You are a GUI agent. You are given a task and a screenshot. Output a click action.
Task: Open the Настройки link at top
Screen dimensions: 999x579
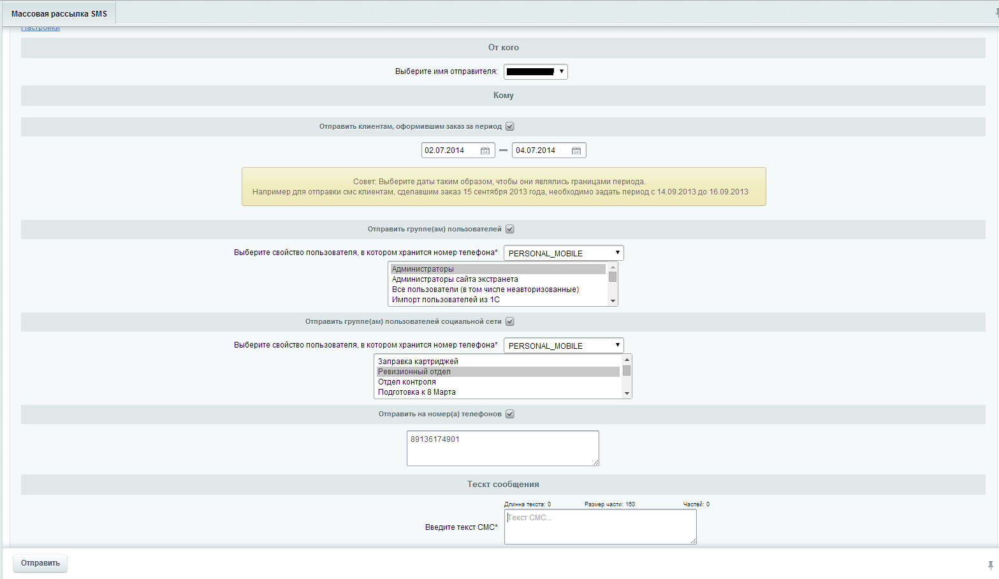(x=40, y=28)
